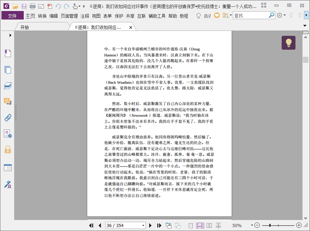
Task: Open the Digital signatures panel icon
Action: pyautogui.click(x=8, y=134)
